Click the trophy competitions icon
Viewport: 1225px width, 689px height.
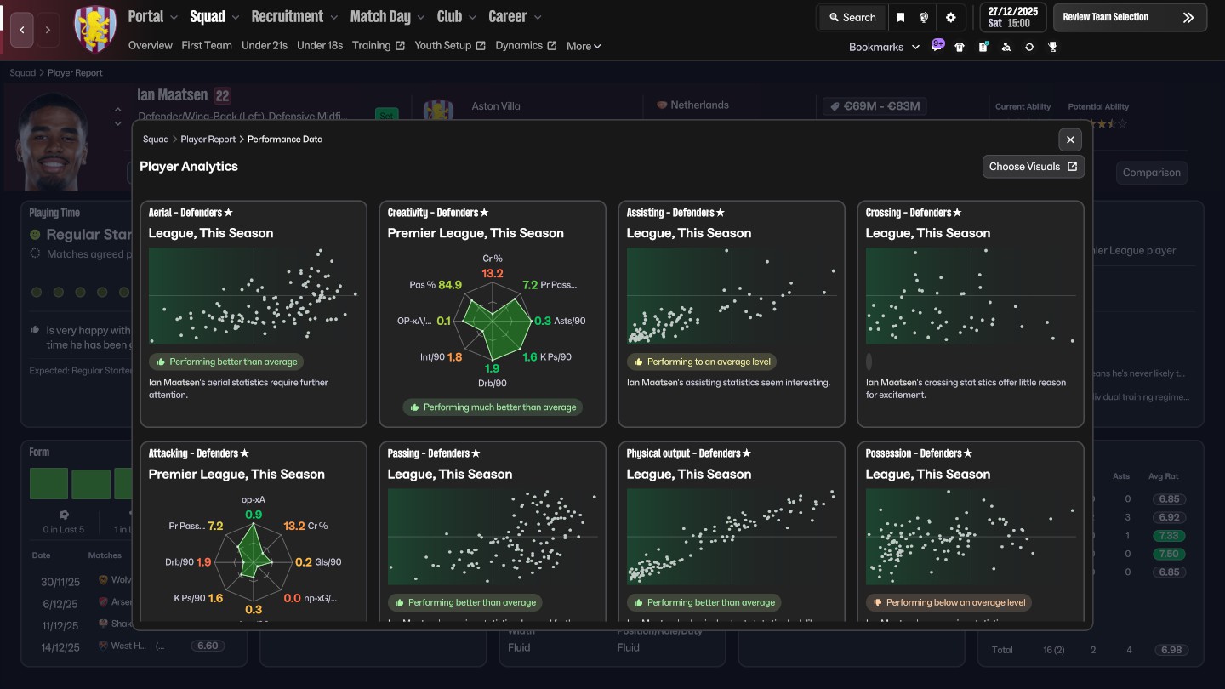point(1052,47)
